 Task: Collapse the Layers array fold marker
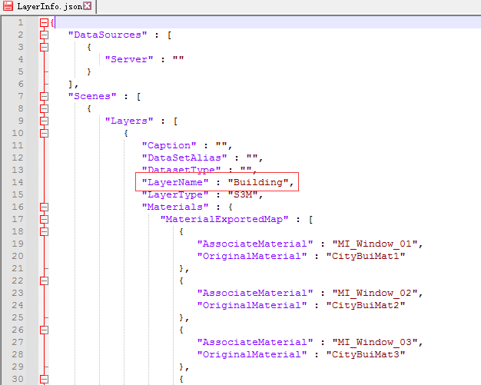(x=44, y=121)
